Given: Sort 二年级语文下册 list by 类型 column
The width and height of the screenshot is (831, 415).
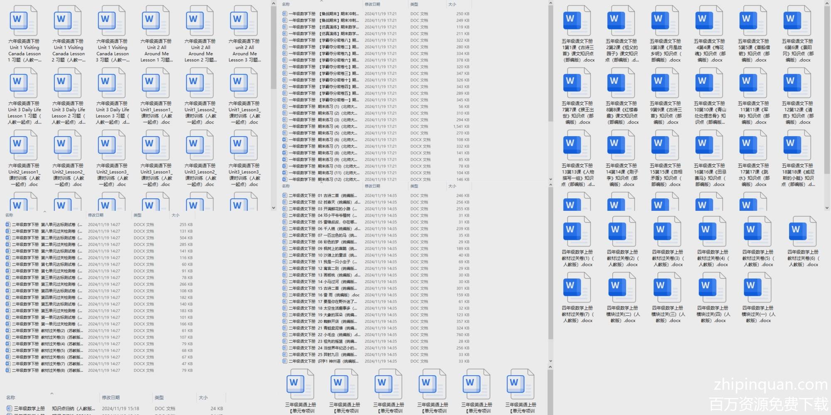Looking at the screenshot, I should 414,186.
